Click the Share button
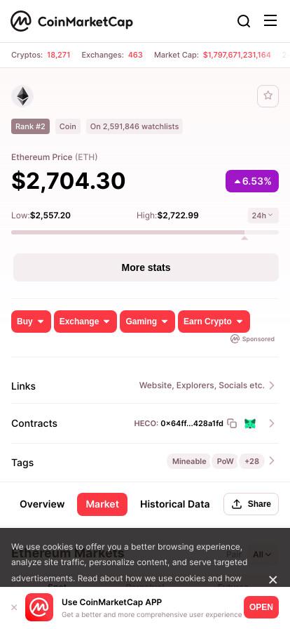 pos(251,504)
